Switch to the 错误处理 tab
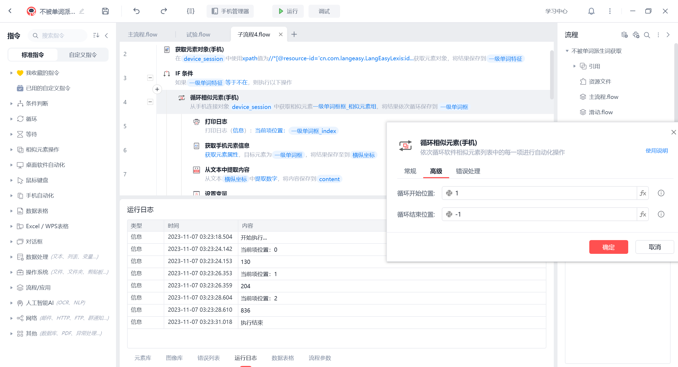This screenshot has width=678, height=367. (x=468, y=171)
